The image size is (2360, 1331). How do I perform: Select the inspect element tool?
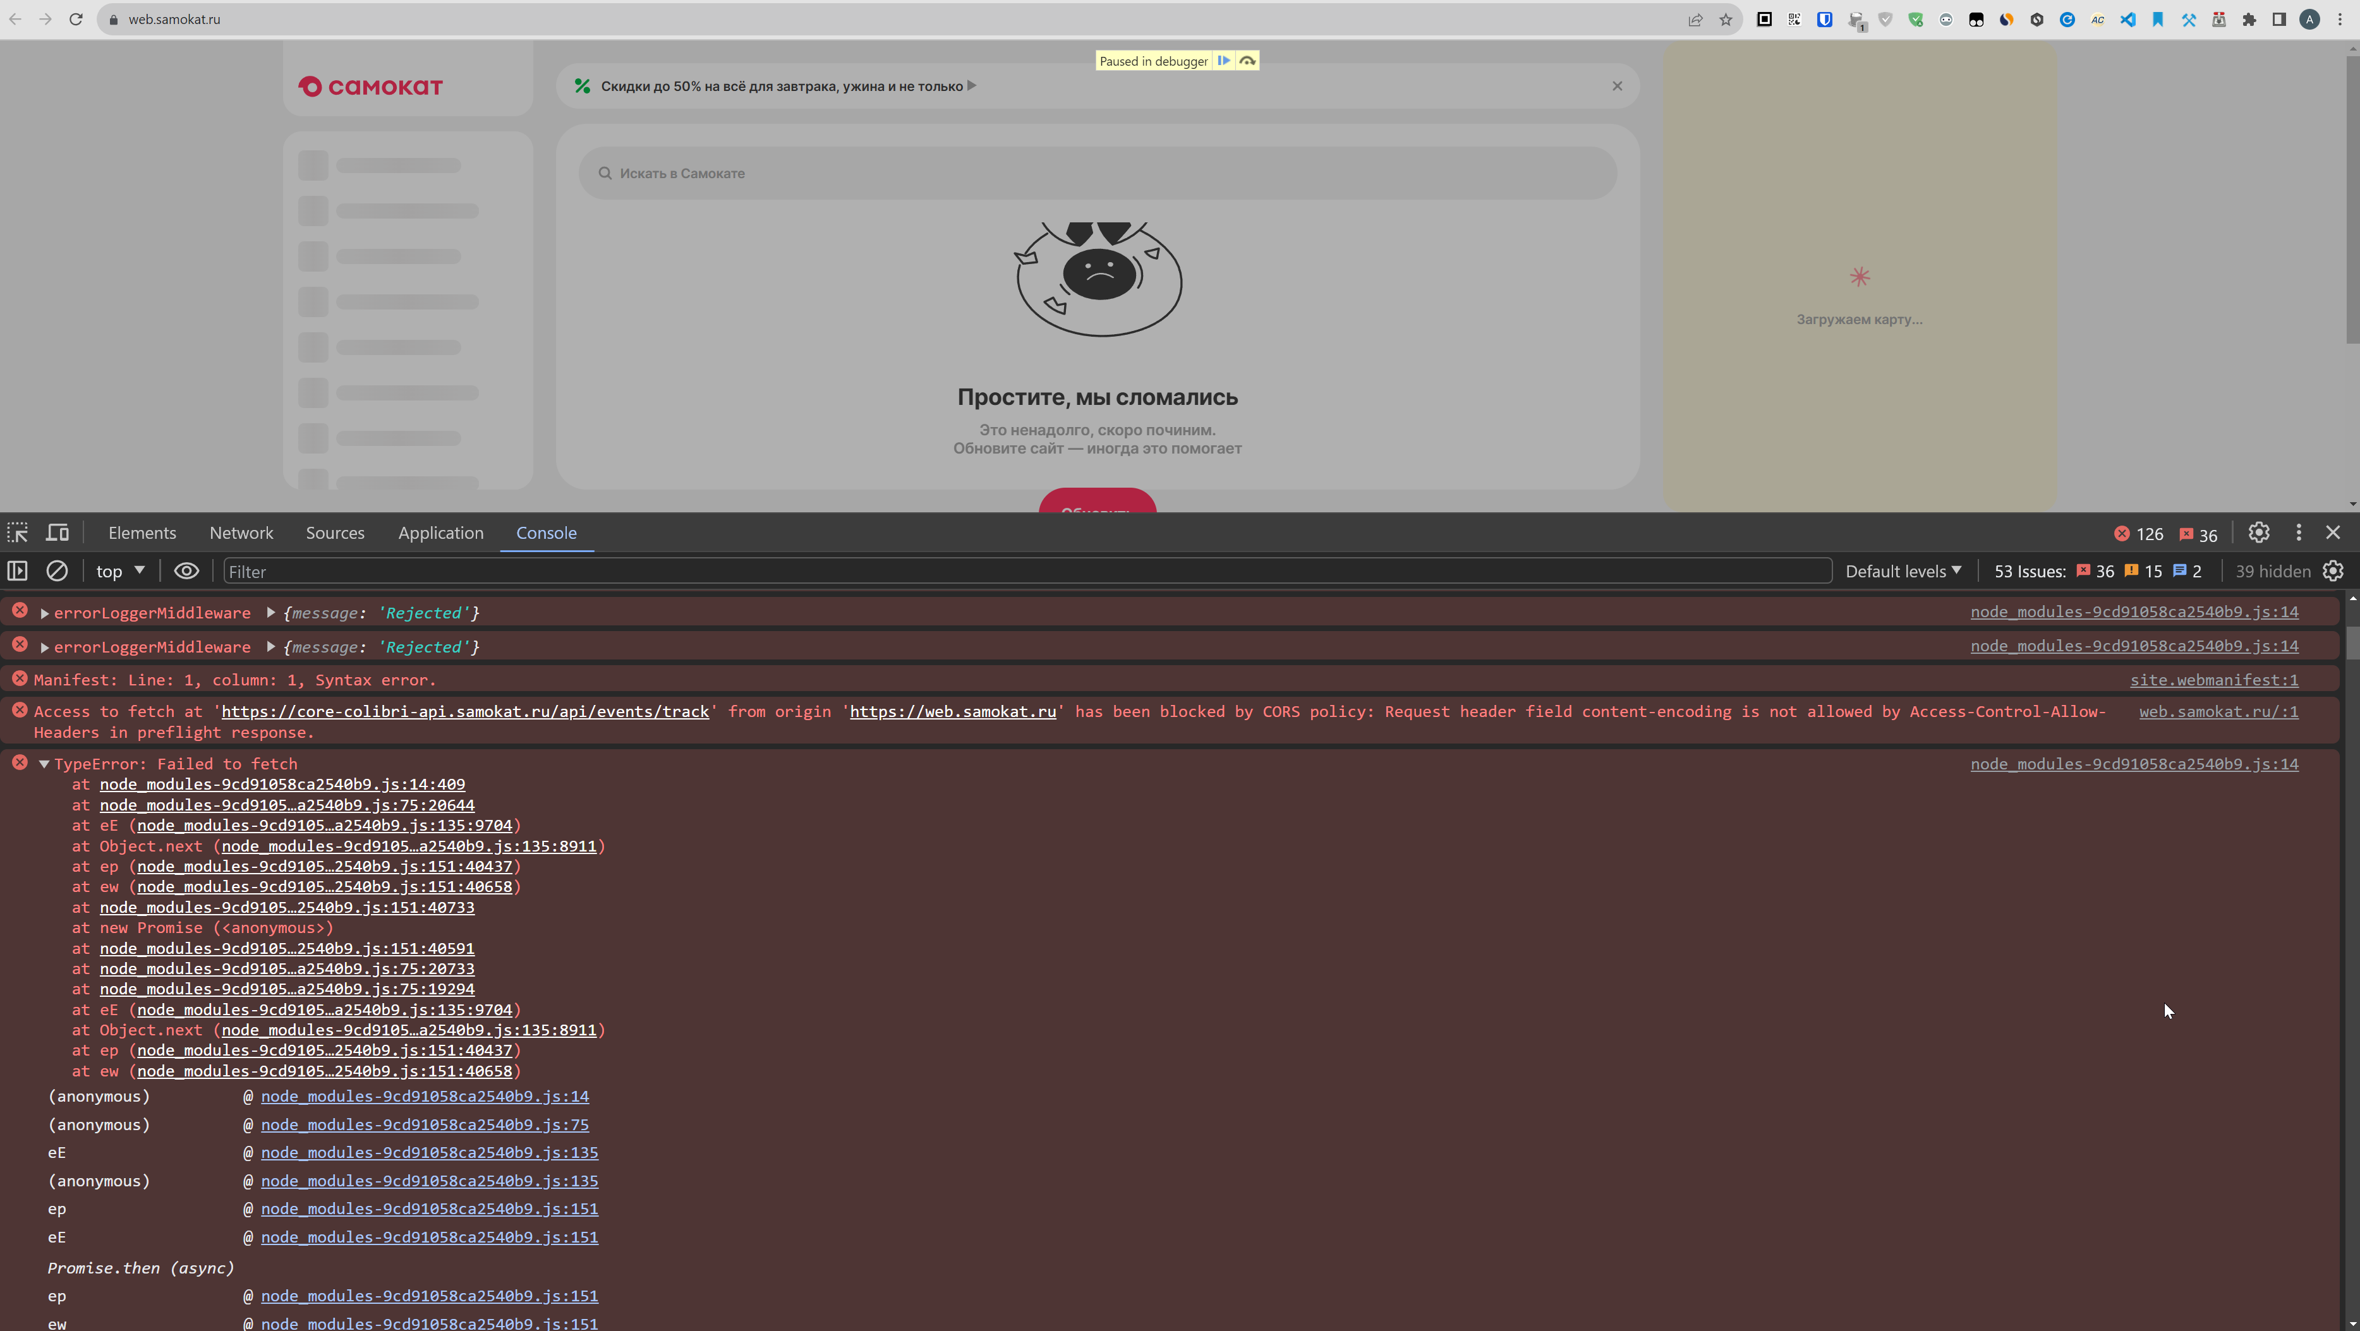(16, 533)
